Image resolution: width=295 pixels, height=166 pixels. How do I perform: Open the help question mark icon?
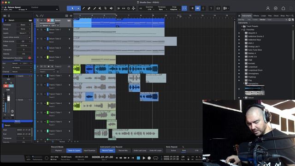(211, 8)
